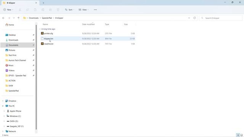Open address bar history dropdown
This screenshot has height=137, width=244.
tap(189, 18)
